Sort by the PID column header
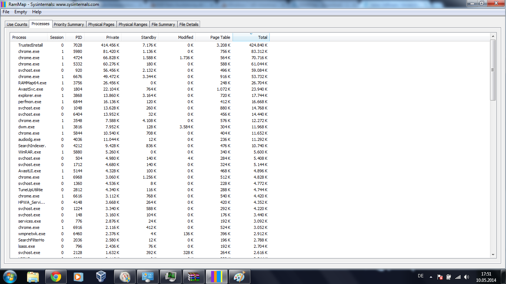Screen dimensions: 506x284 click(x=75, y=37)
